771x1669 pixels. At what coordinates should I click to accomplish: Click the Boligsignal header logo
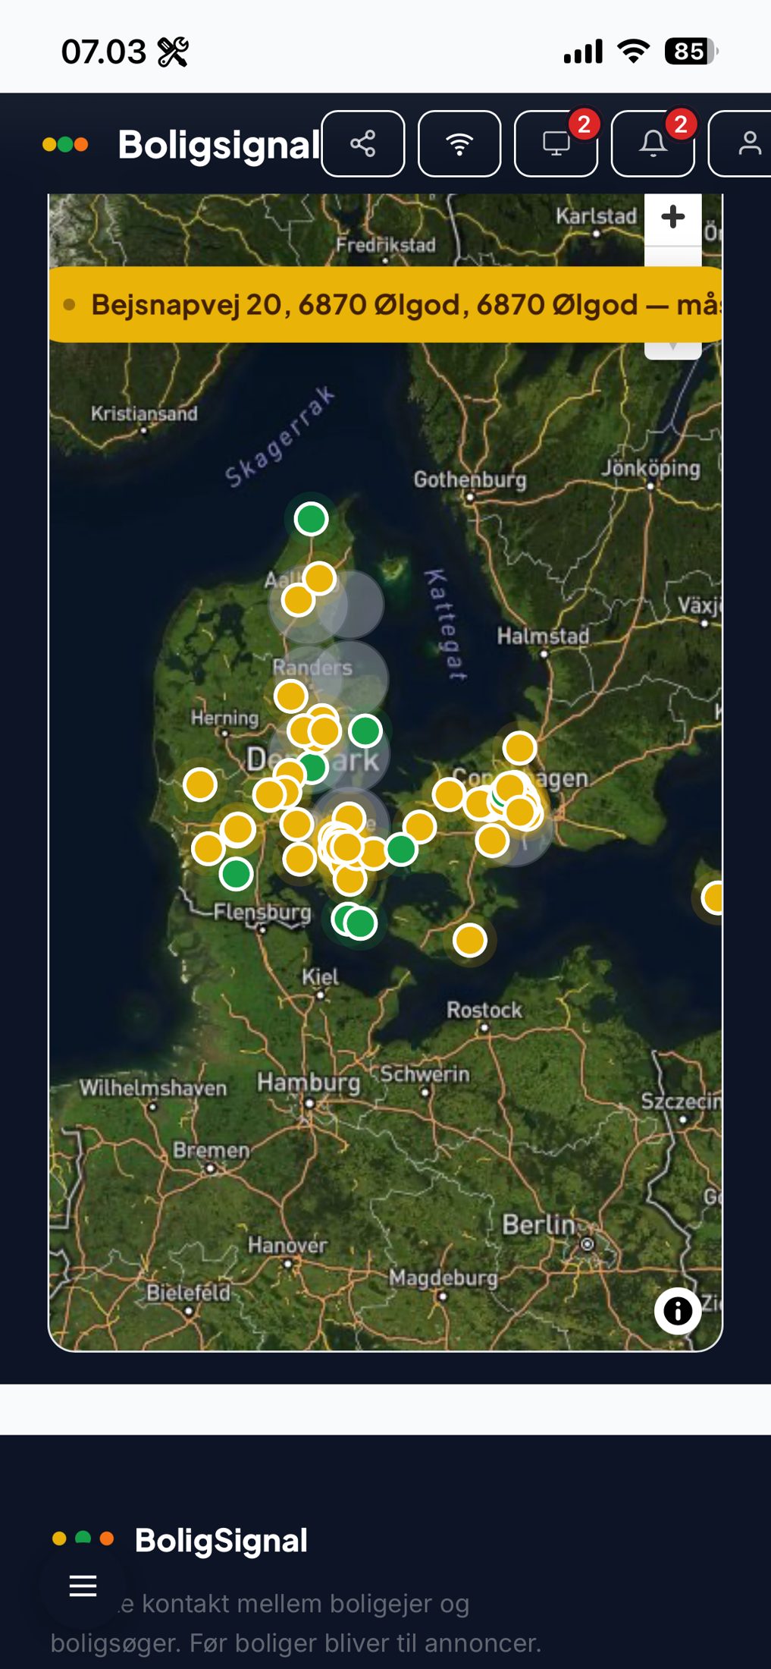pos(181,144)
